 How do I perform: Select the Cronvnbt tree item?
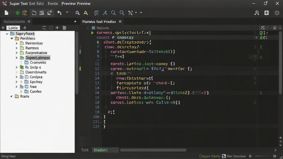(x=38, y=63)
